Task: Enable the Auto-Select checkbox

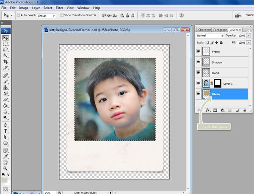Action: (18, 15)
